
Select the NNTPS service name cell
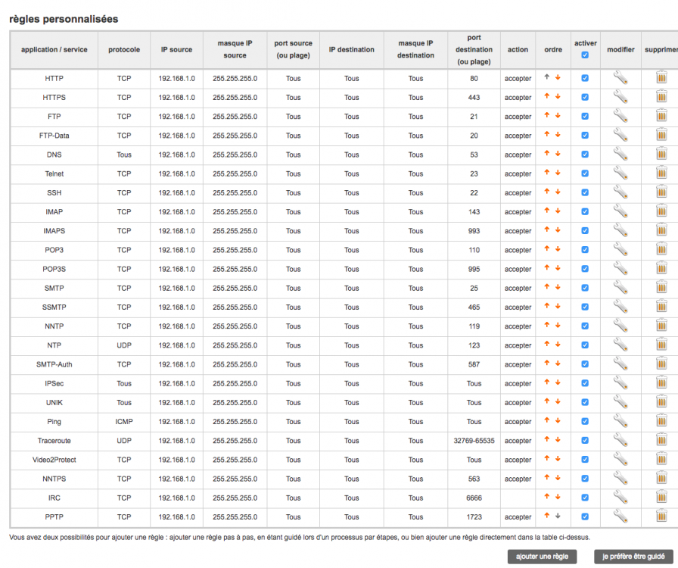click(x=54, y=479)
